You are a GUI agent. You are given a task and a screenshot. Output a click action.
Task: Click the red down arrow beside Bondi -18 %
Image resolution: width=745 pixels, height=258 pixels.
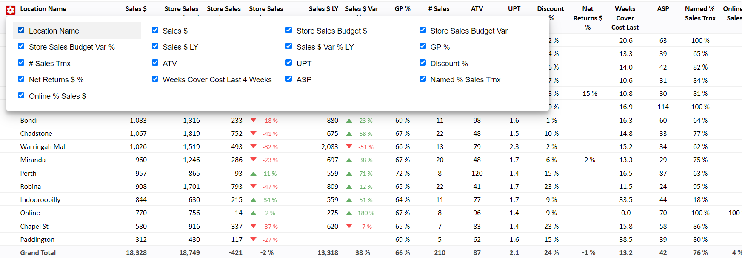point(254,120)
